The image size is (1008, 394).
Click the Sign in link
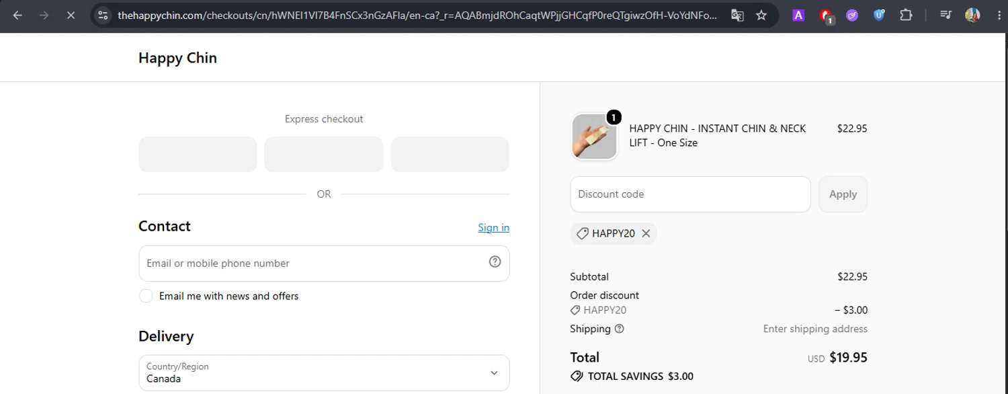point(493,227)
